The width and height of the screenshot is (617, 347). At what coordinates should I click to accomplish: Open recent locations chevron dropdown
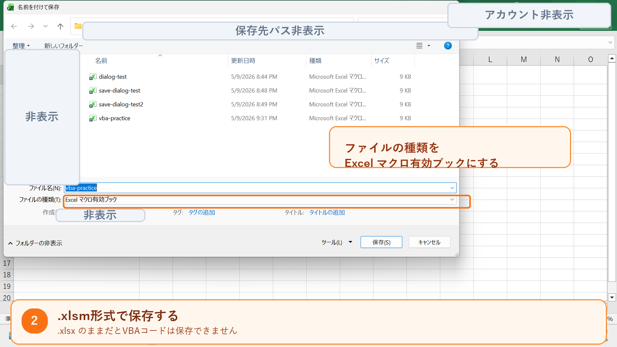coord(46,26)
